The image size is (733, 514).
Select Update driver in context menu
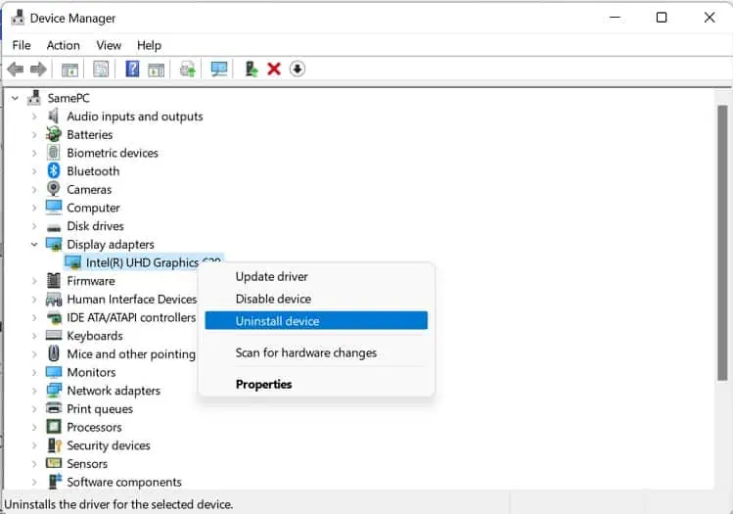click(x=271, y=277)
